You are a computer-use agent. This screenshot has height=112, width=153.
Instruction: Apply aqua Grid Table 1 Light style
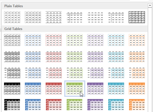116,40
